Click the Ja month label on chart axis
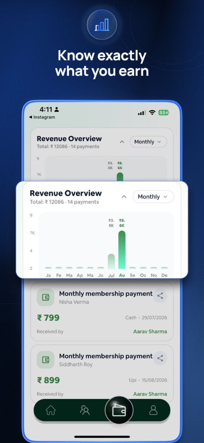 (x=48, y=275)
